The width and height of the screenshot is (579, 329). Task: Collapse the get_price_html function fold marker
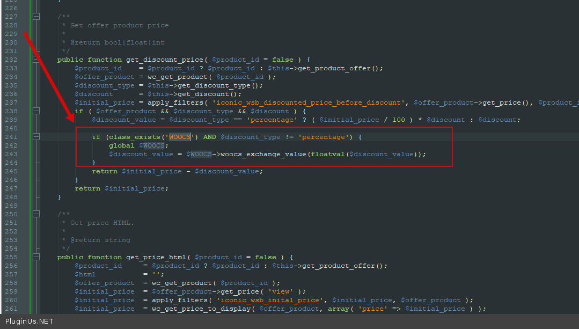tap(36, 257)
